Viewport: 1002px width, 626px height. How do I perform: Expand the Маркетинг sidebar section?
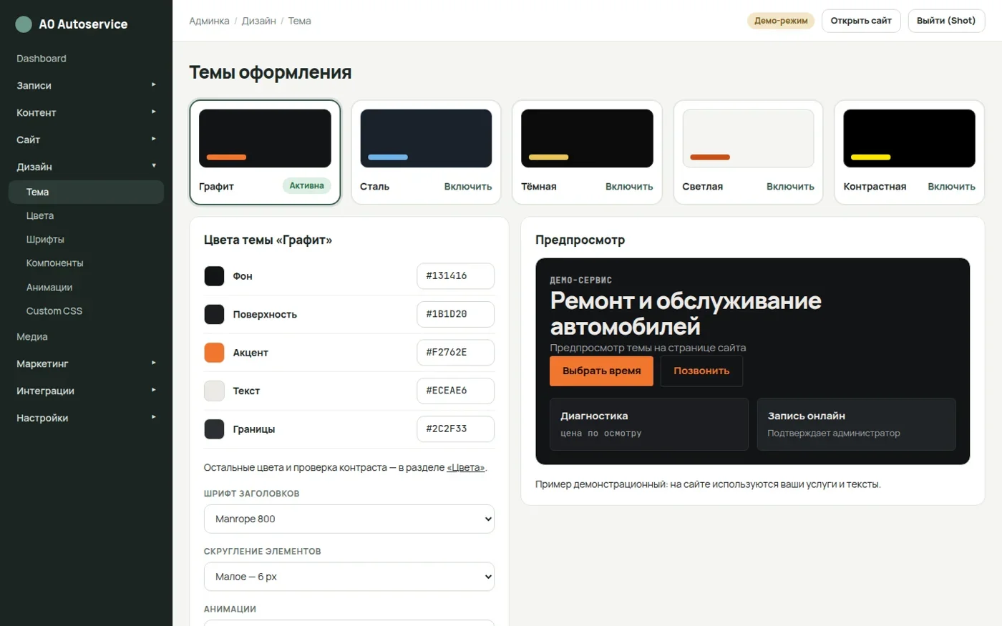[86, 363]
